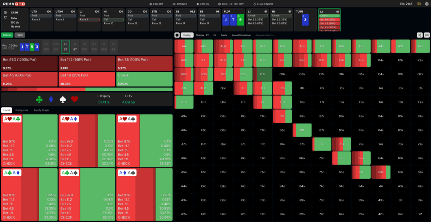This screenshot has width=431, height=222.
Task: Click the reset refresh arrow icon
Action: 5,17
